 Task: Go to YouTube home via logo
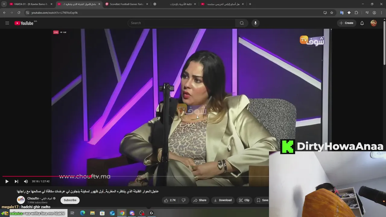click(x=24, y=23)
